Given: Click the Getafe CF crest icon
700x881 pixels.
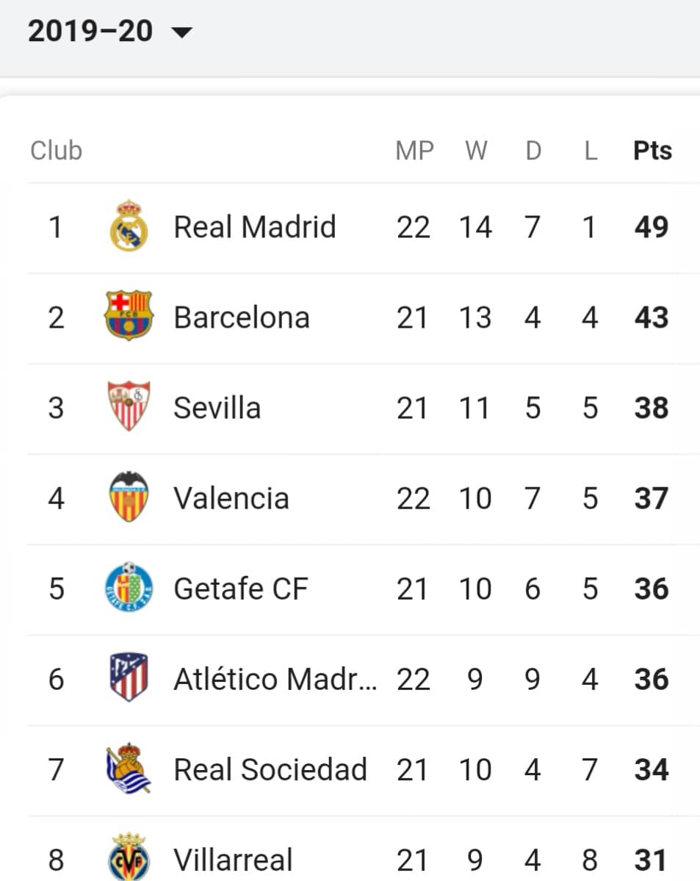Looking at the screenshot, I should coord(129,587).
